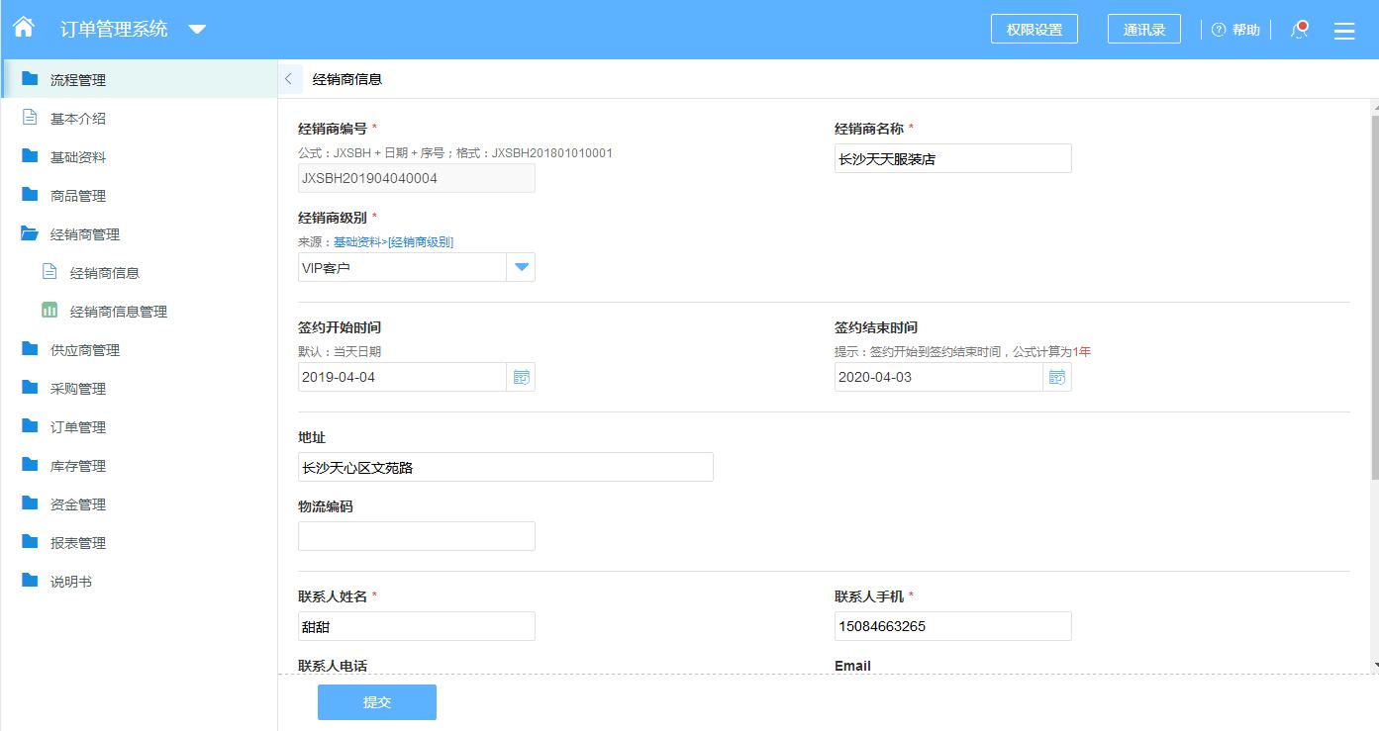Viewport: 1379px width, 731px height.
Task: Open the 经销商级别 dropdown arrow
Action: 521,267
